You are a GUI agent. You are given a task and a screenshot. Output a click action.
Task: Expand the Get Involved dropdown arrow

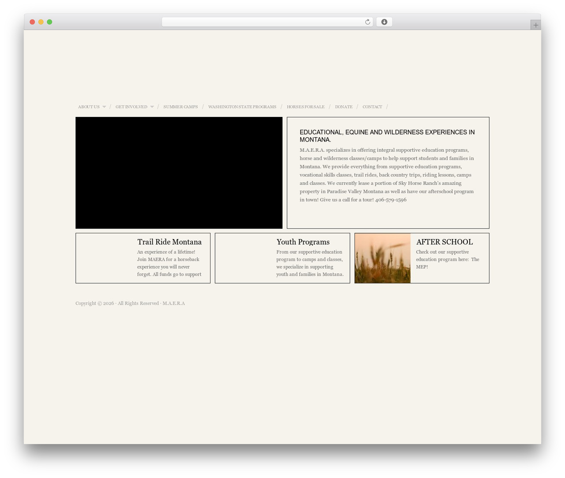click(152, 107)
